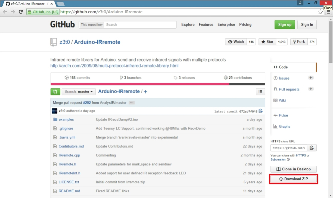Bookmark this page with the star icon
This screenshot has height=198, width=333.
click(320, 12)
